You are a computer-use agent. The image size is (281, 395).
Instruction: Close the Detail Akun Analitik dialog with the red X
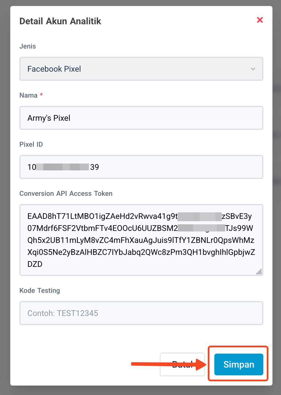pyautogui.click(x=260, y=20)
